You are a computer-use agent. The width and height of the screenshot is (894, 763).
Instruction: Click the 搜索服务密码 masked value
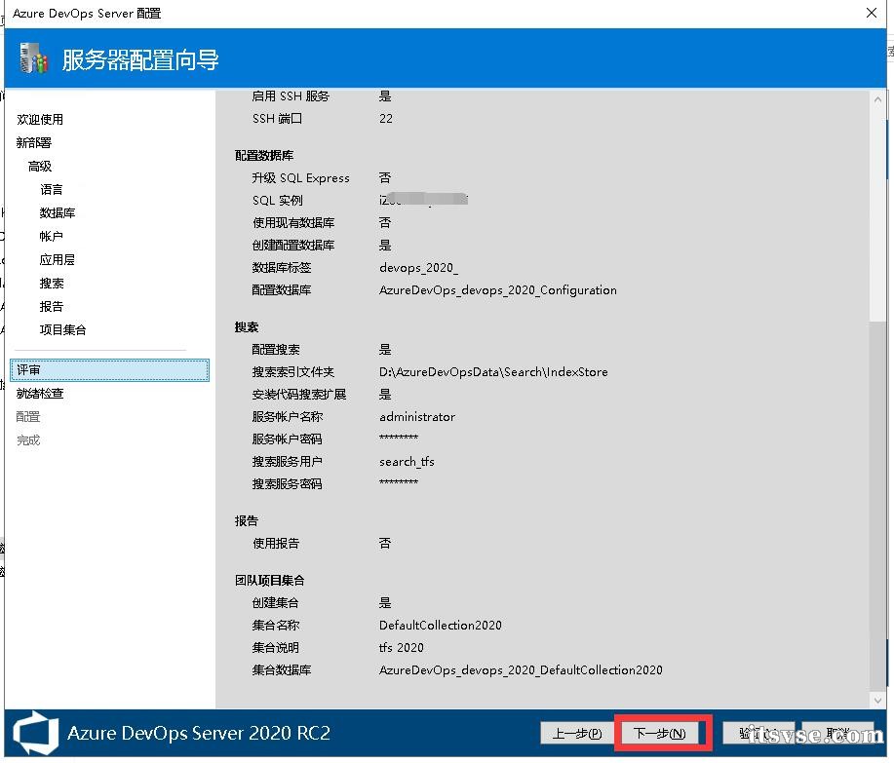pyautogui.click(x=399, y=482)
